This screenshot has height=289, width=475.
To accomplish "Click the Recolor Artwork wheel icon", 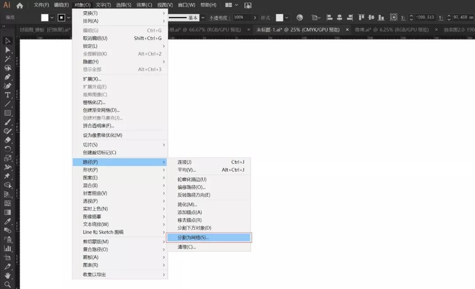I will [300, 18].
